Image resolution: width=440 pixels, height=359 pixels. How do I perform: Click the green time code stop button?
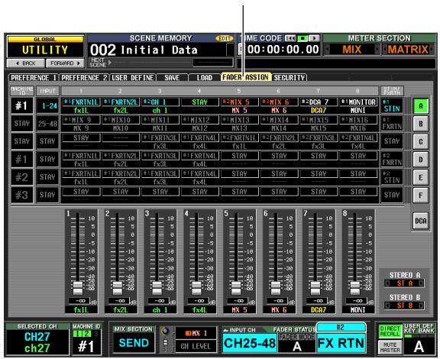click(x=302, y=38)
